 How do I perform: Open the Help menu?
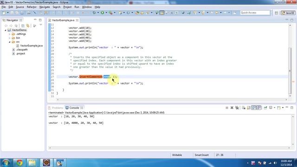click(97, 7)
